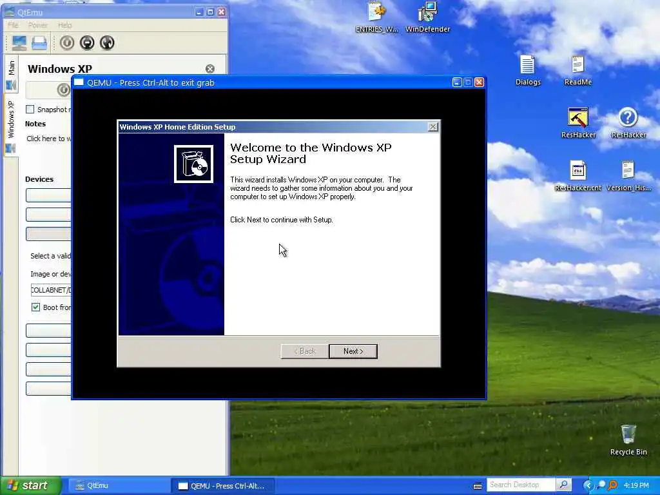
Task: Click the Start button on taskbar
Action: [x=31, y=485]
